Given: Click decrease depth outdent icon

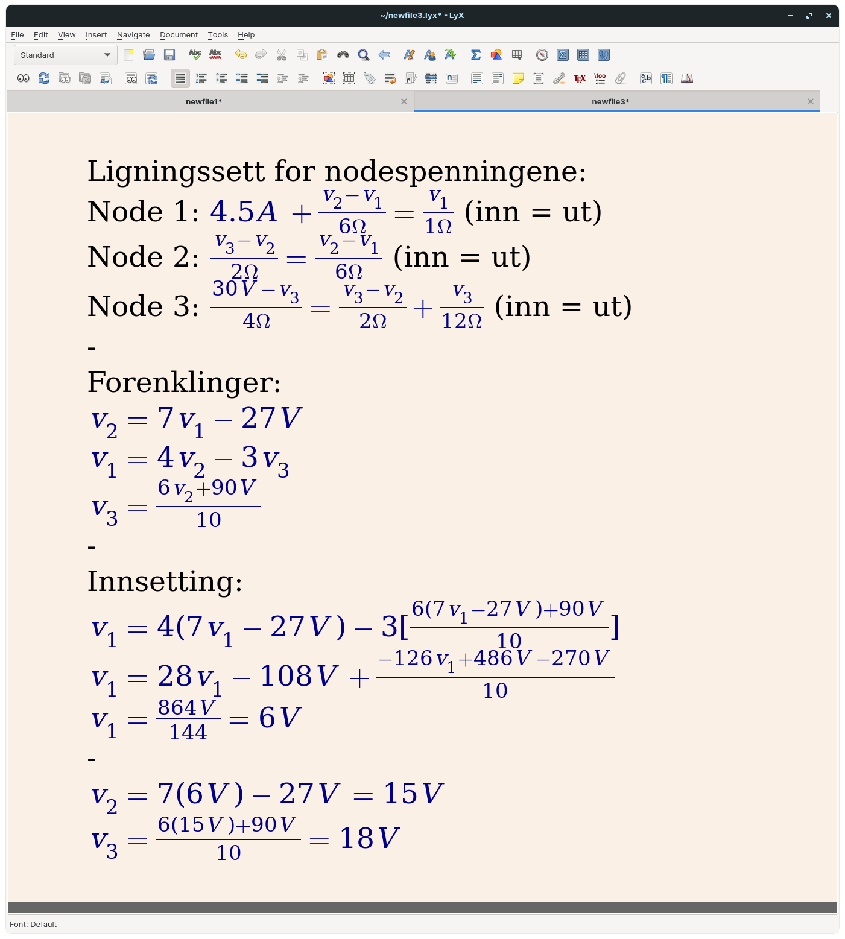Looking at the screenshot, I should pos(303,78).
